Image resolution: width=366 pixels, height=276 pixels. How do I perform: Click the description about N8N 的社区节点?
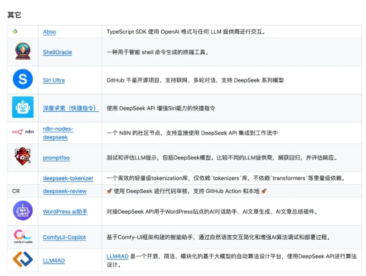[x=192, y=133]
